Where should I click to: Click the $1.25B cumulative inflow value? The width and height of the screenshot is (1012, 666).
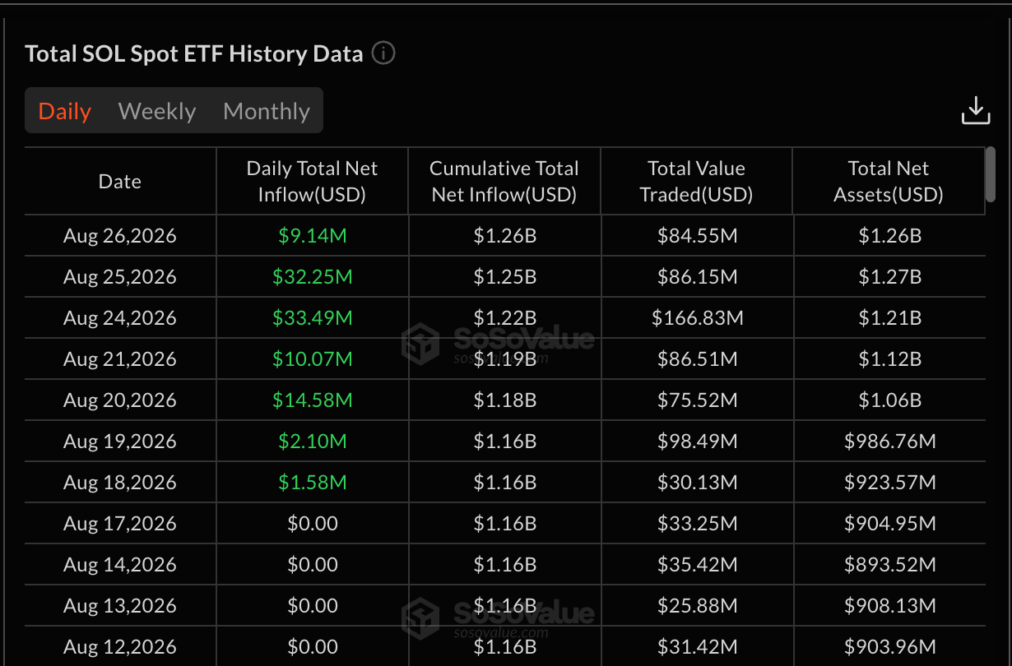click(x=505, y=277)
